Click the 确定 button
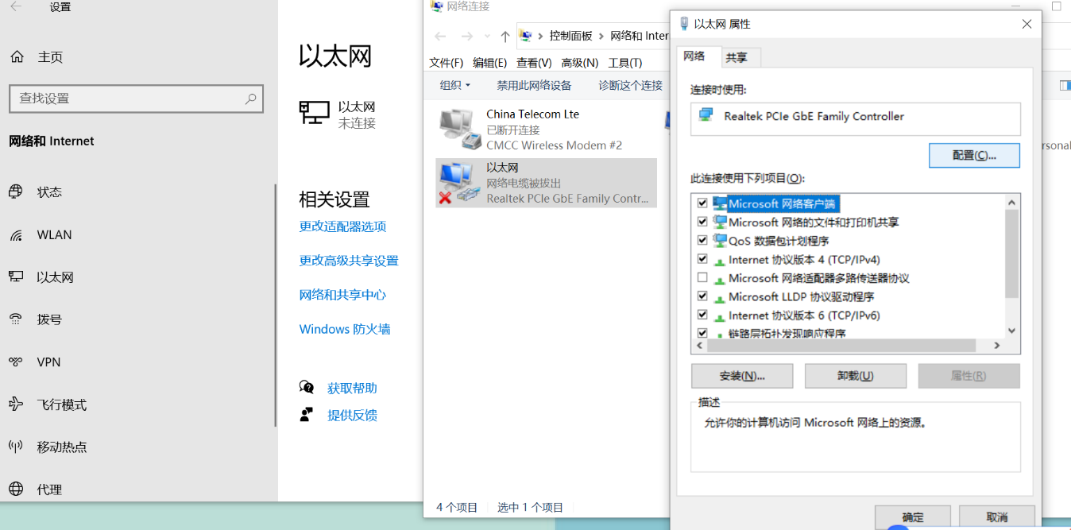The height and width of the screenshot is (530, 1071). point(913,517)
